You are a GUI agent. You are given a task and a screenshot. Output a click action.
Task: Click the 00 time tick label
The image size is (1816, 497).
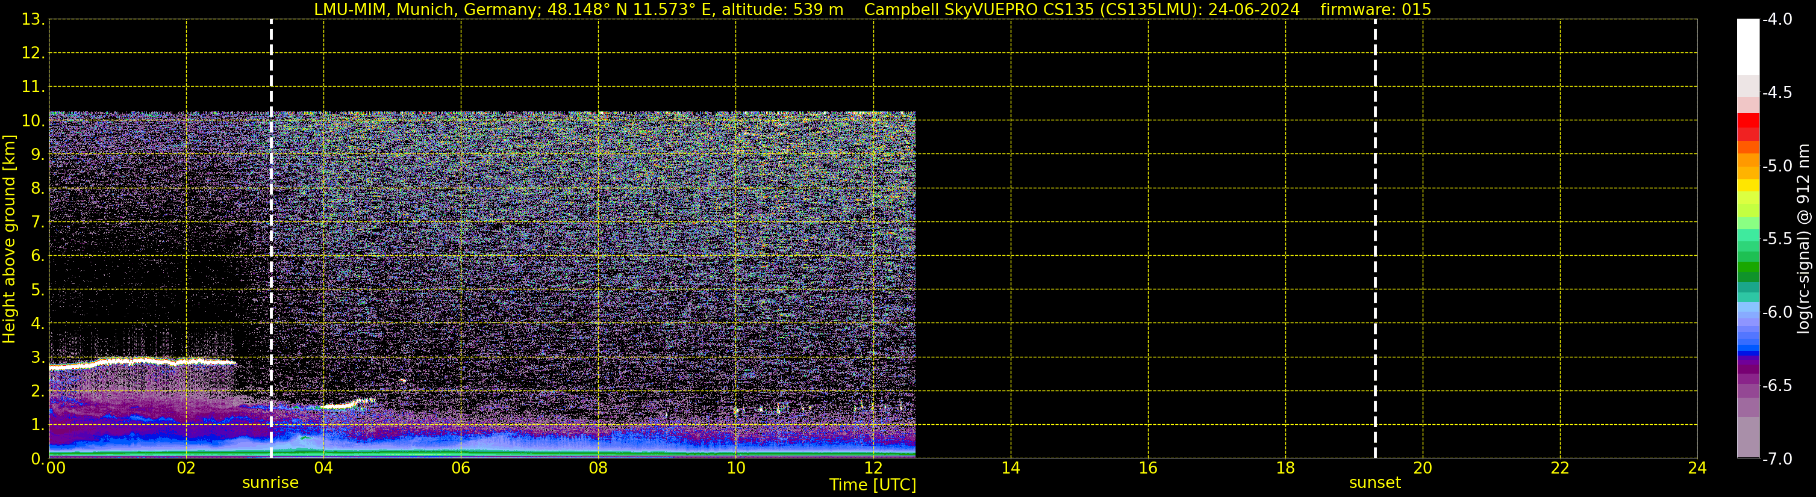55,468
